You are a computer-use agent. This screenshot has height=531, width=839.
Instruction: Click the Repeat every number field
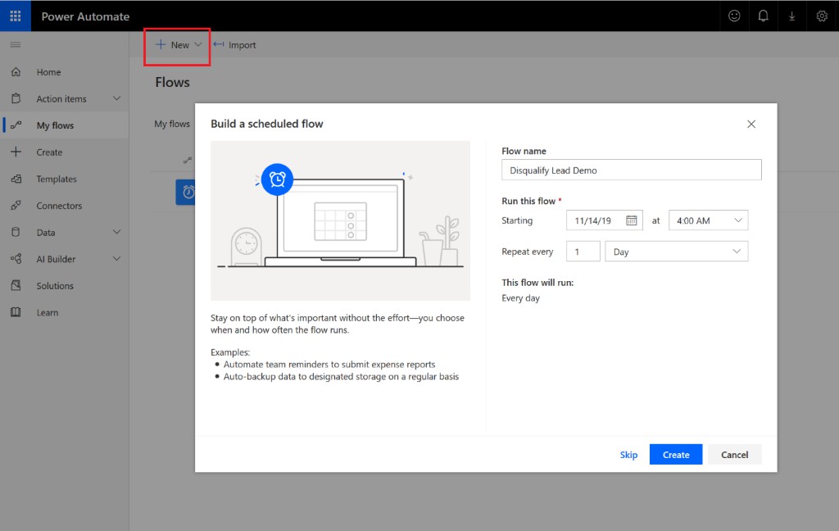click(583, 252)
